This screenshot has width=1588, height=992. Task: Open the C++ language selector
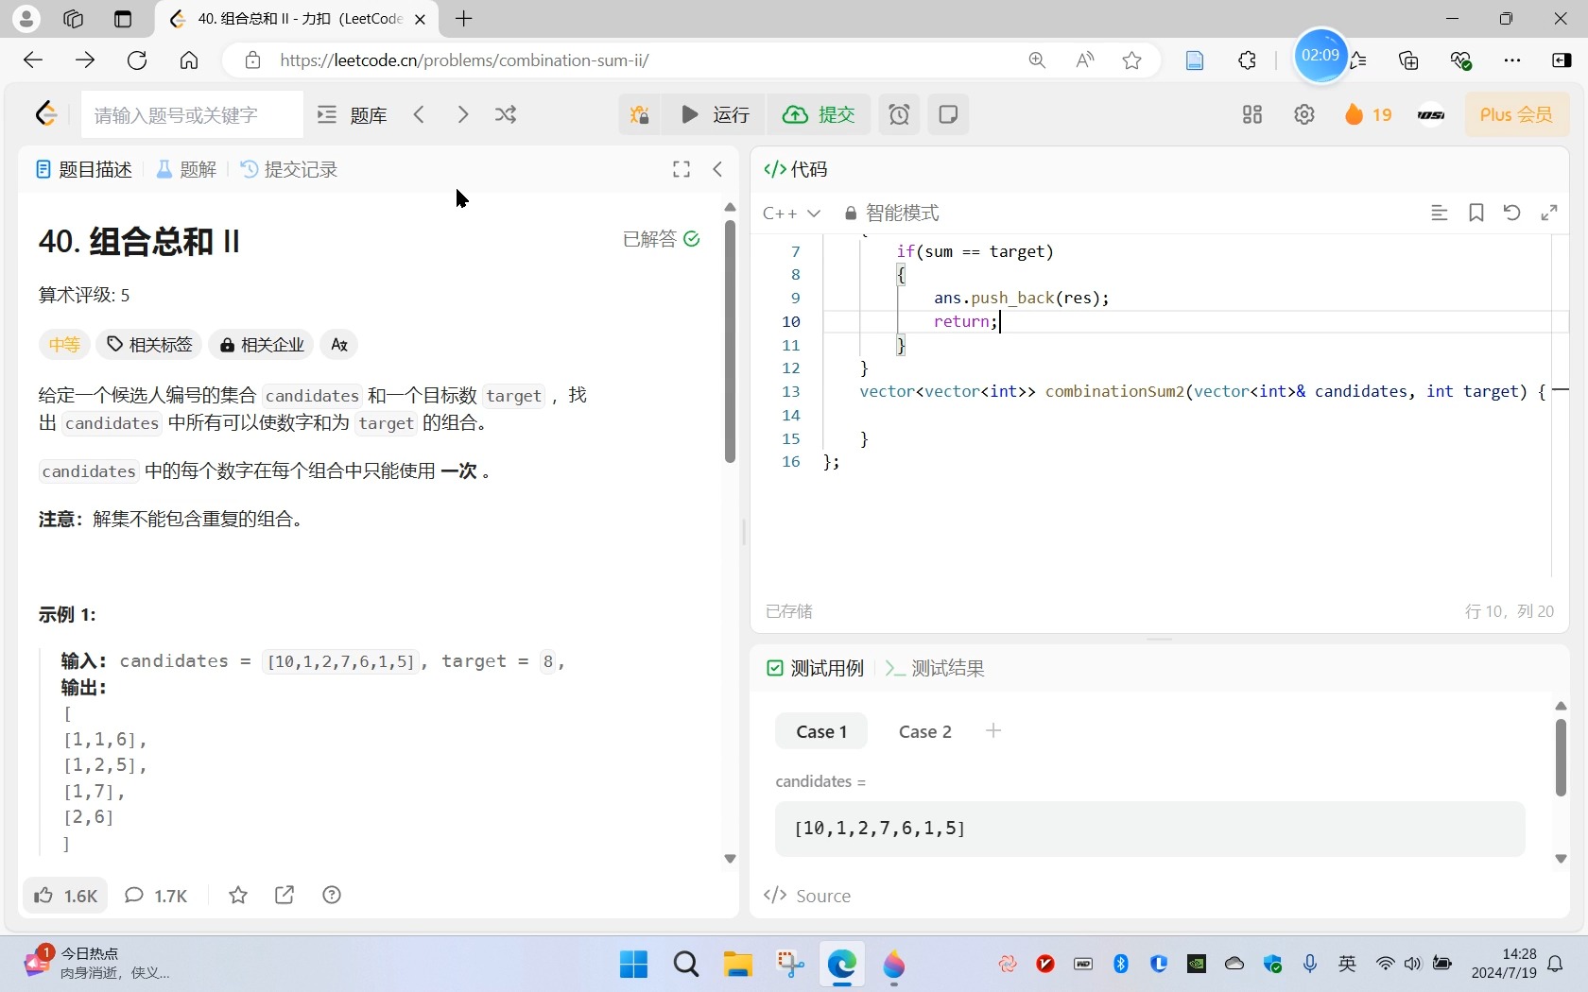(x=791, y=214)
